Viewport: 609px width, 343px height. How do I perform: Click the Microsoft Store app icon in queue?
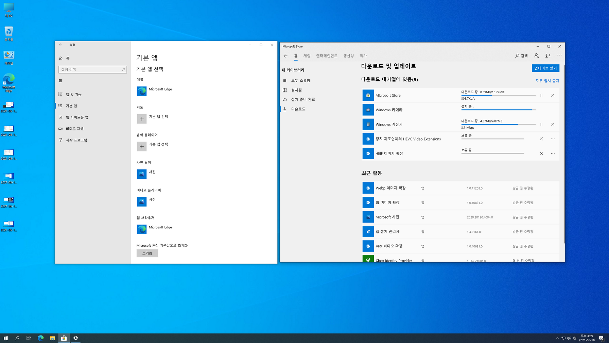point(368,95)
